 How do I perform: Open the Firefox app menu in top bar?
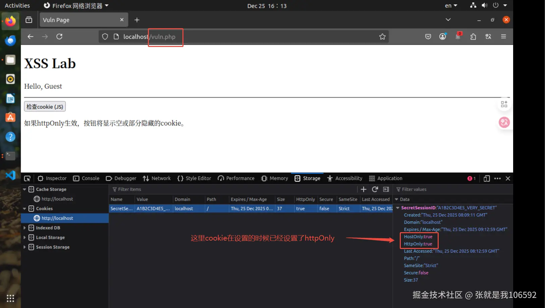point(76,6)
